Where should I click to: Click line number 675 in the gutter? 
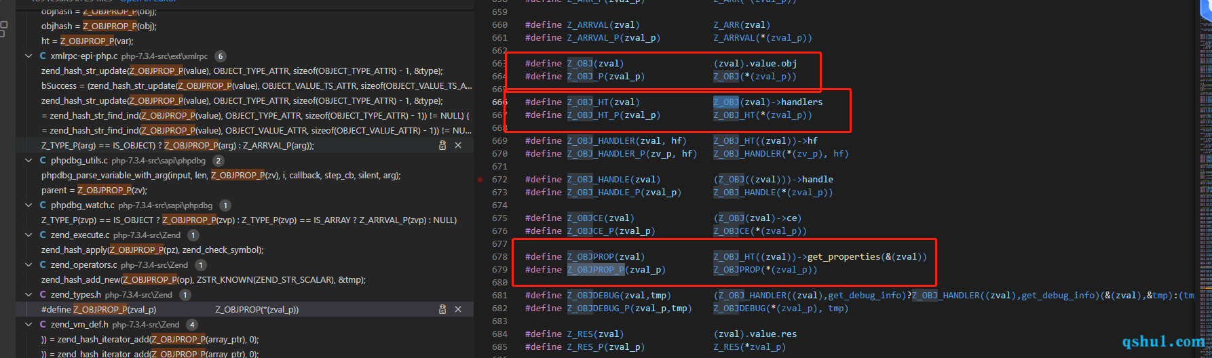point(499,218)
